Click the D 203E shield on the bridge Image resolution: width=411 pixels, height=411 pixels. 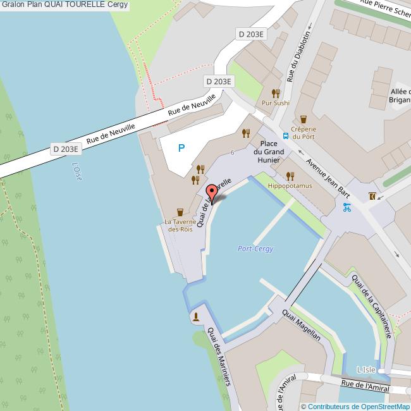tap(66, 149)
